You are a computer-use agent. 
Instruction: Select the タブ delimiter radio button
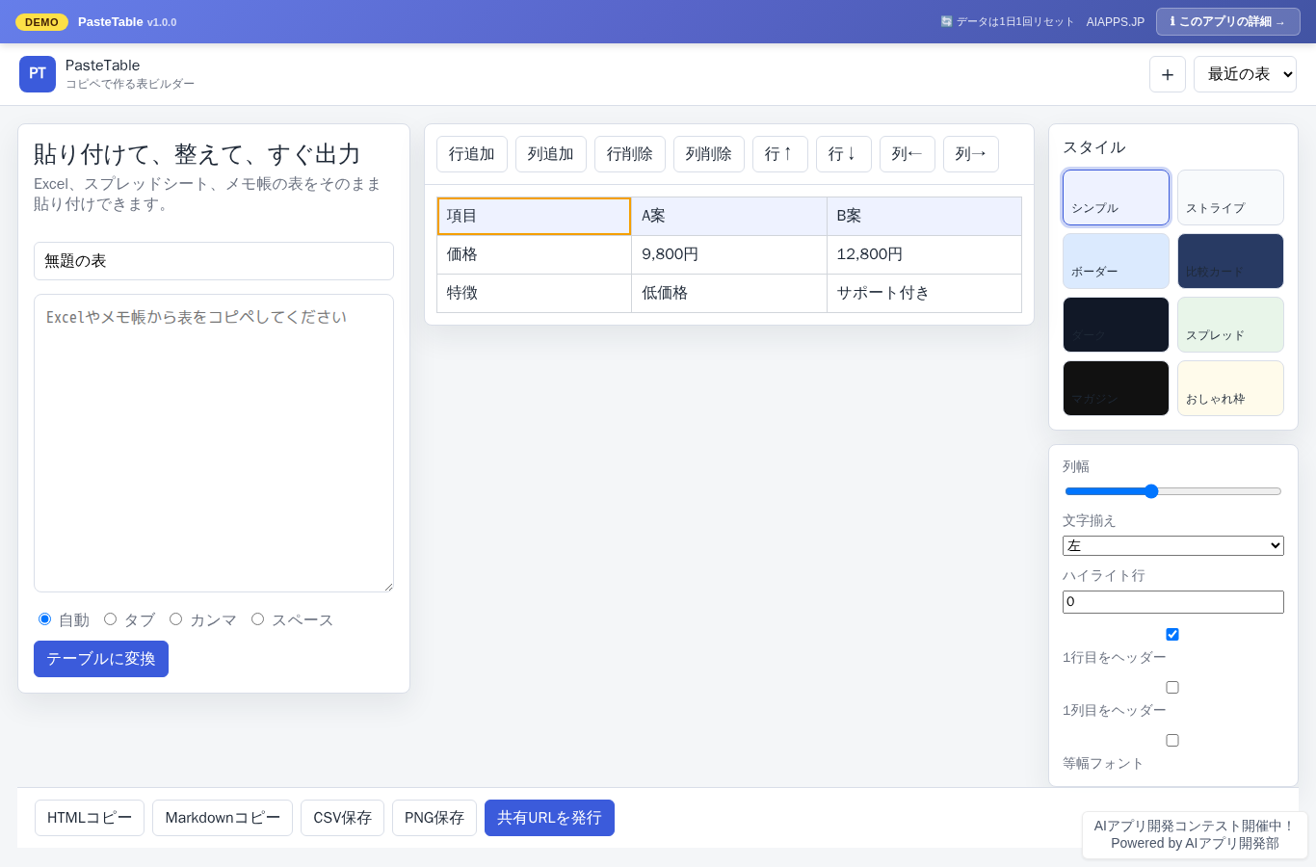coord(110,618)
